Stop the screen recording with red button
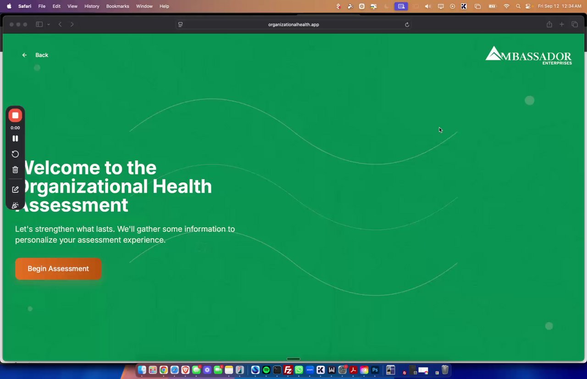587x379 pixels. tap(15, 115)
